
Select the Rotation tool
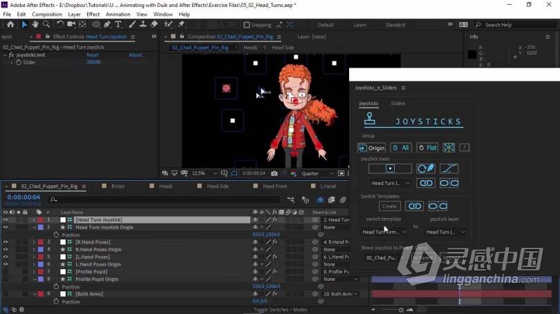[60, 24]
